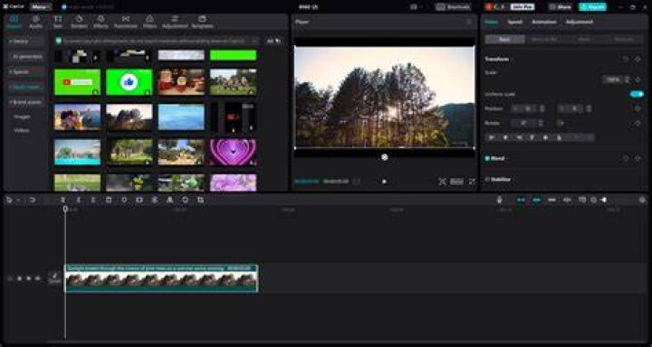652x347 pixels.
Task: Switch to the Animation tab
Action: pyautogui.click(x=544, y=22)
